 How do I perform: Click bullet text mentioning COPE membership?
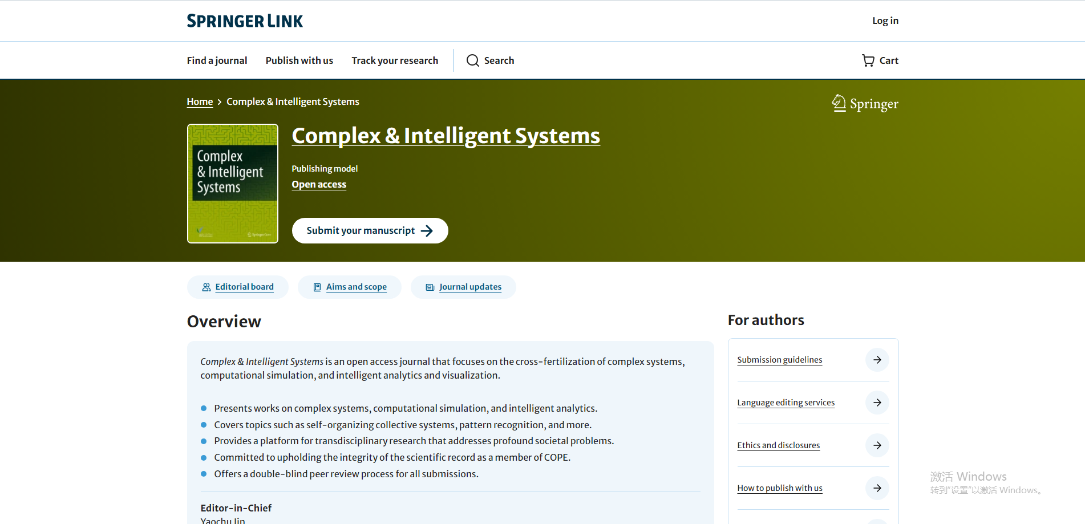coord(392,457)
